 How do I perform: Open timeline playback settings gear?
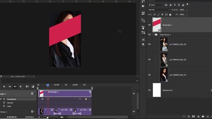pos(21,87)
